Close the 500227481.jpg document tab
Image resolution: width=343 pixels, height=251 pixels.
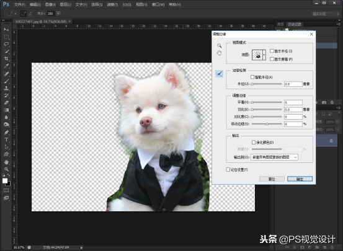click(69, 22)
